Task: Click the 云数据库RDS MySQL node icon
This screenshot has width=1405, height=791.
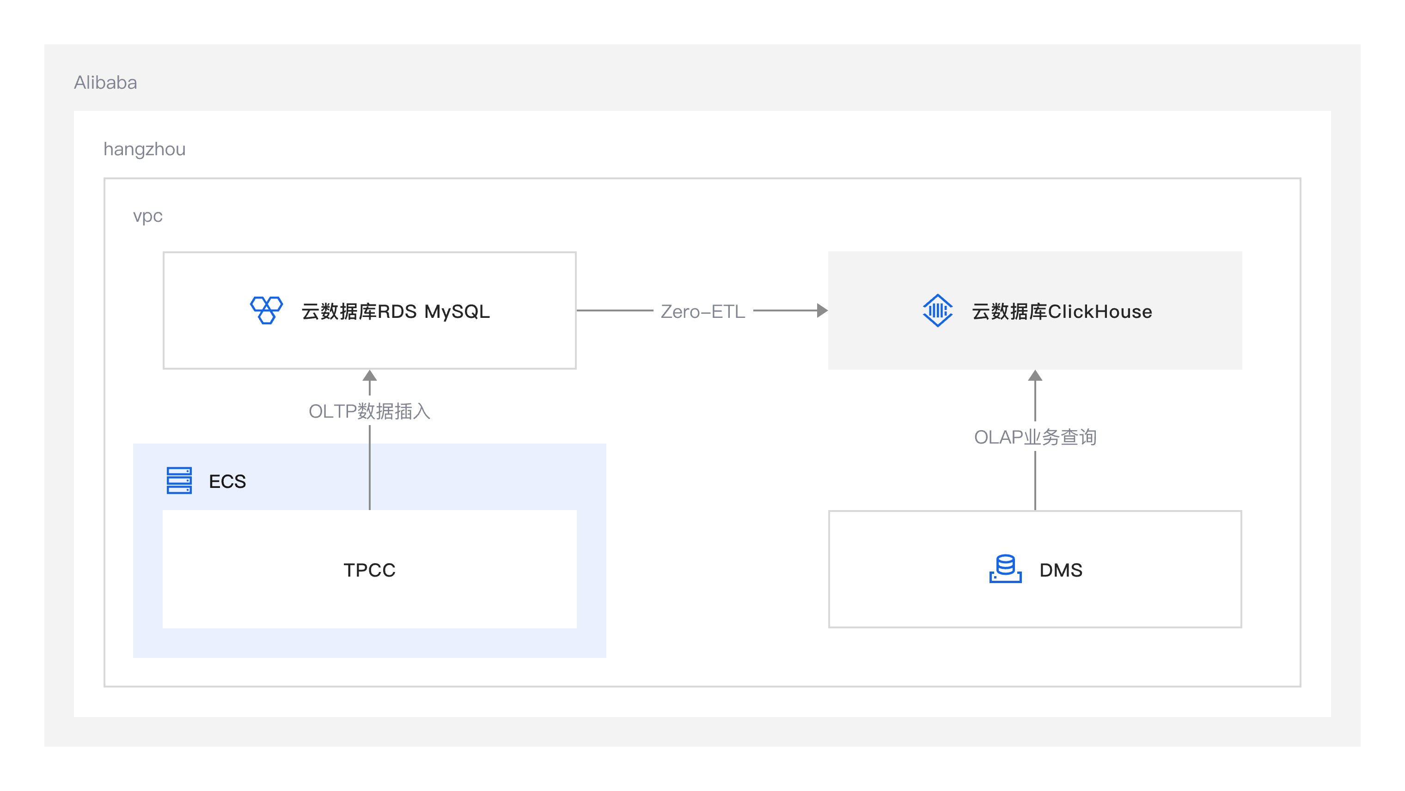Action: click(x=266, y=311)
